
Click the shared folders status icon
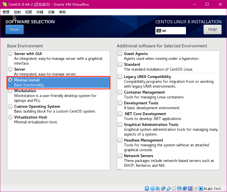(x=174, y=189)
